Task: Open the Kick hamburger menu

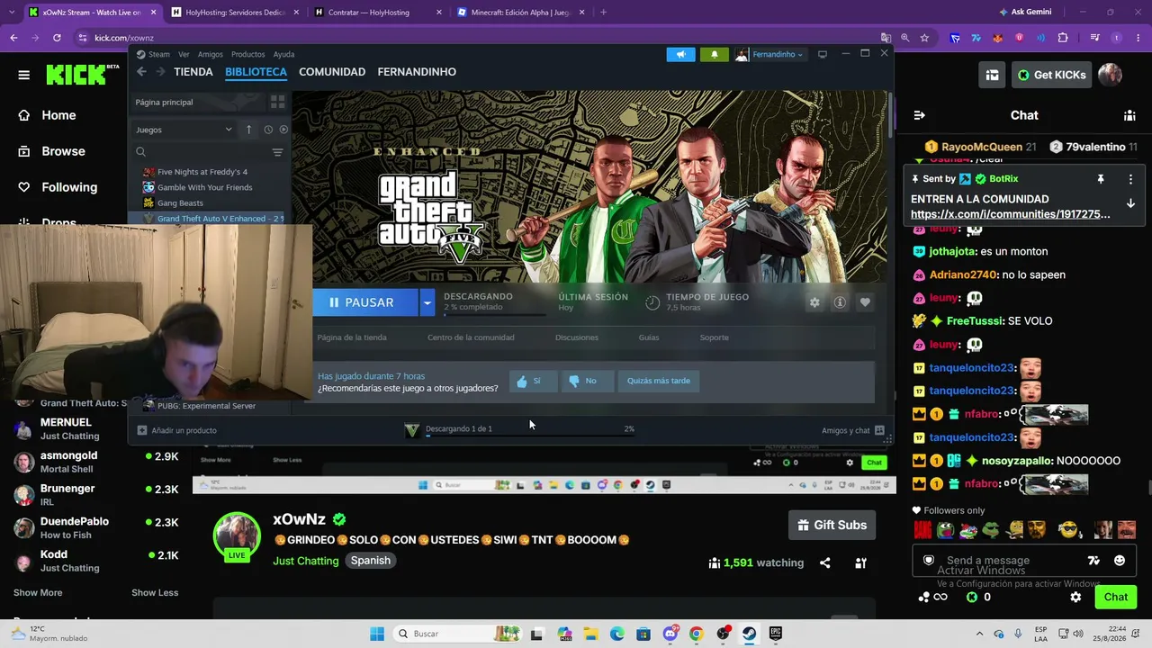Action: [x=23, y=75]
